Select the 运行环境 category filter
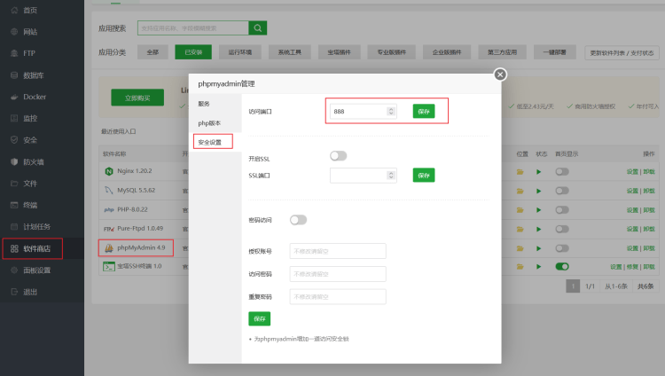This screenshot has height=376, width=665. [x=240, y=52]
